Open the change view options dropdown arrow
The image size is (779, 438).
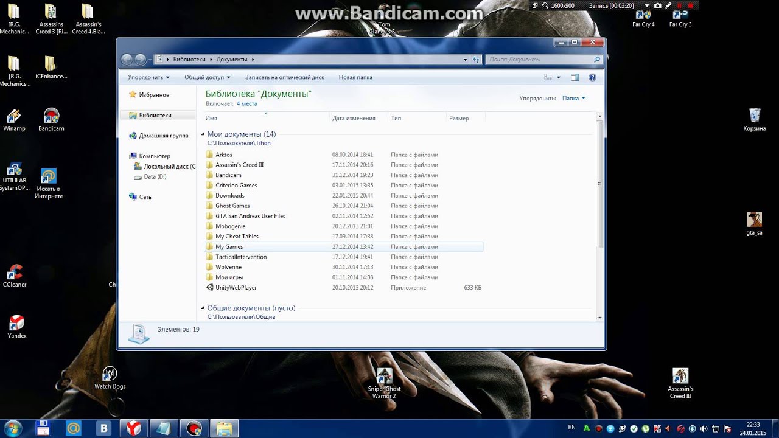pyautogui.click(x=557, y=77)
